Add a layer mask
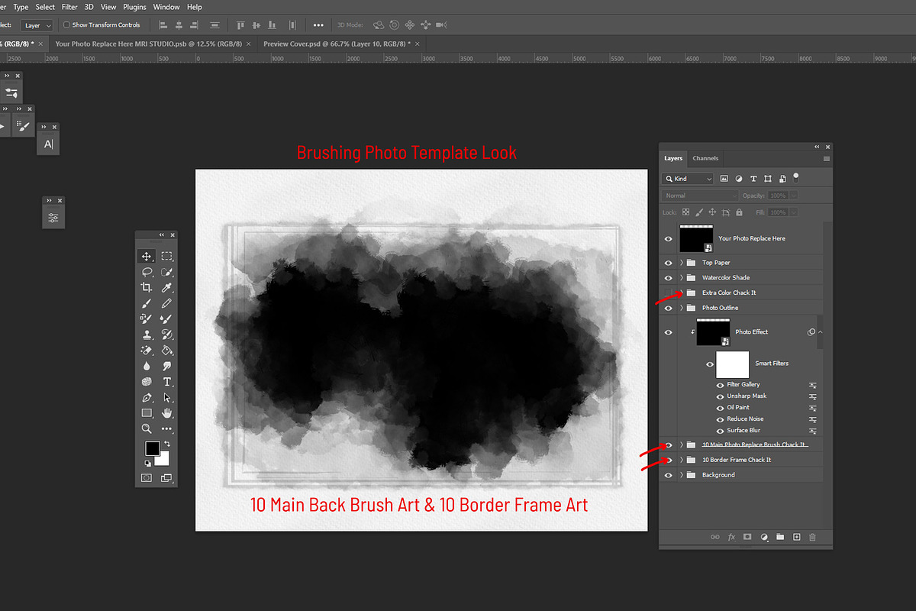The image size is (916, 611). coord(747,537)
